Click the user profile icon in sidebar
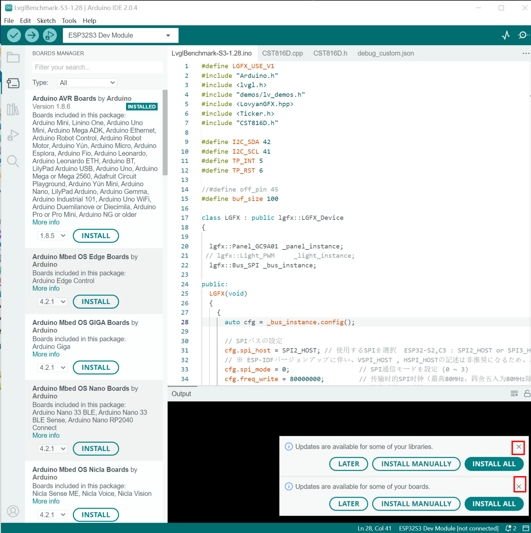The width and height of the screenshot is (531, 533). pyautogui.click(x=13, y=511)
